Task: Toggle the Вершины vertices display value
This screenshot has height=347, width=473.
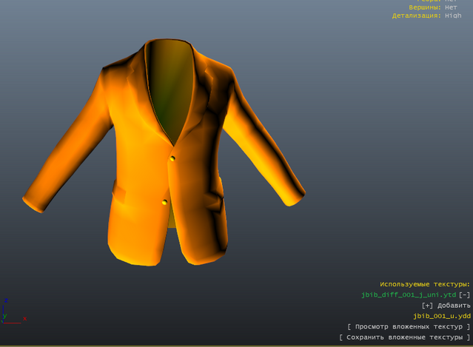Action: click(451, 7)
